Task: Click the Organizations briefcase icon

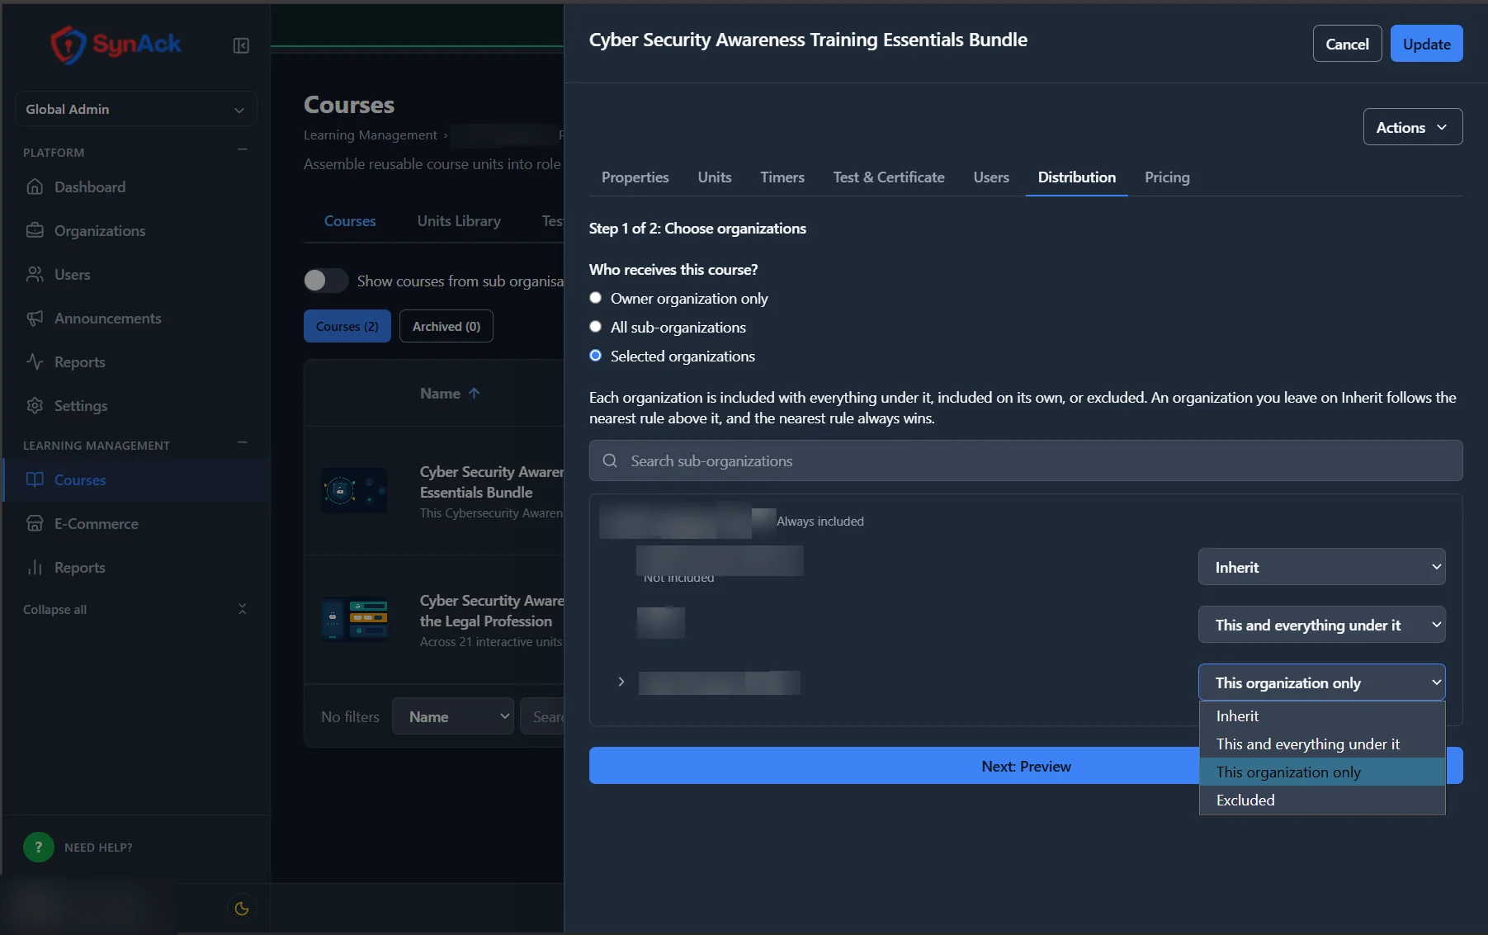Action: (x=35, y=230)
